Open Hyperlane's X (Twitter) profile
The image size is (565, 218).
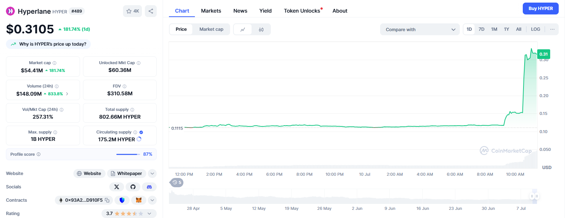pyautogui.click(x=117, y=187)
